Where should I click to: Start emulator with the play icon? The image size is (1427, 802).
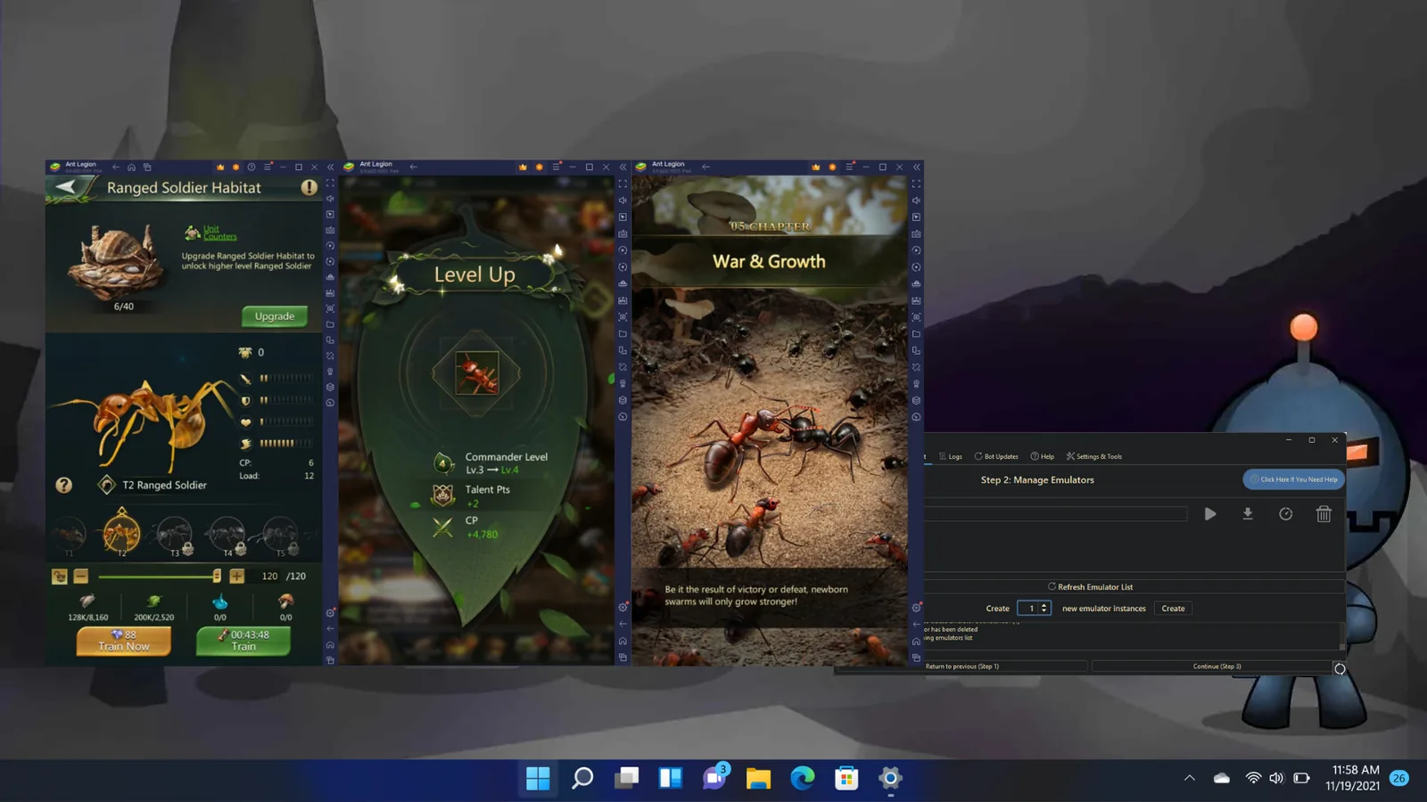(x=1210, y=514)
